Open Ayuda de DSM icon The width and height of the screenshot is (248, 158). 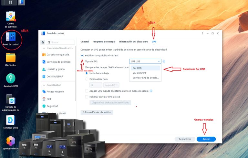[11, 79]
